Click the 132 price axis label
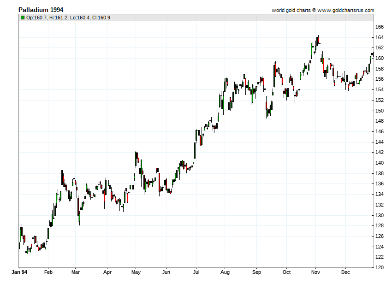This screenshot has width=392, height=284. [x=380, y=205]
